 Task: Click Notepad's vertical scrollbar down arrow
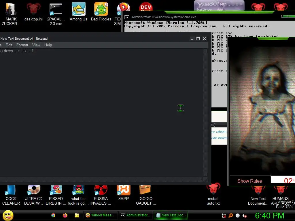205,175
